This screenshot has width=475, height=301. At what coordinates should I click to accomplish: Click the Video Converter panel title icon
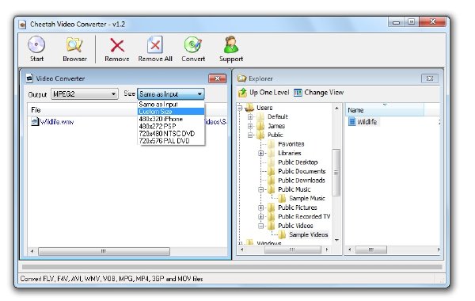tap(29, 78)
